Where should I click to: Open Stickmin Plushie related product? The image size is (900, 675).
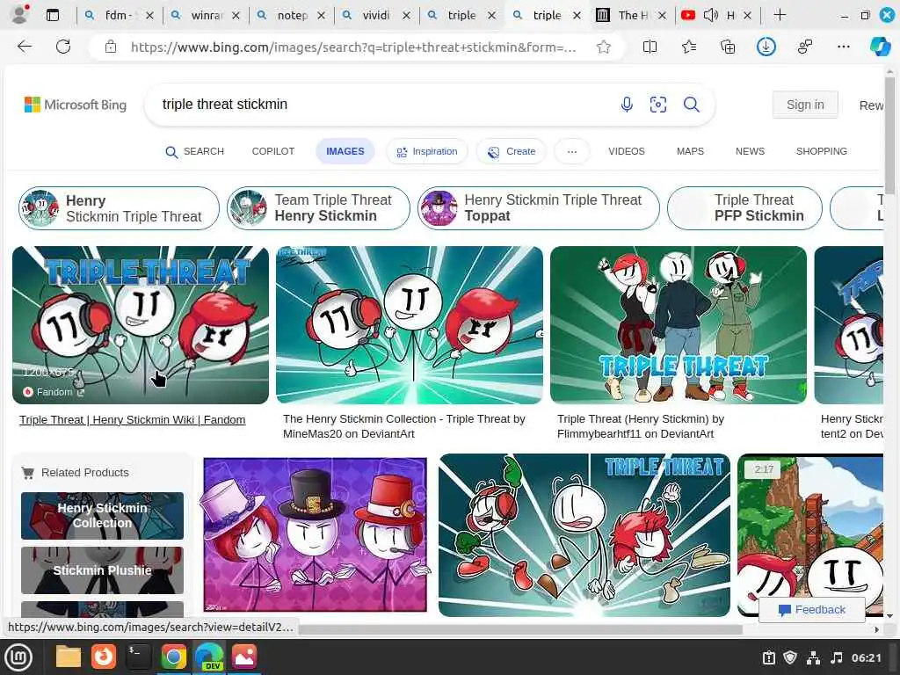102,570
